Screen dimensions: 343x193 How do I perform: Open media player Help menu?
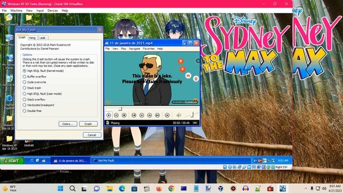[160, 49]
